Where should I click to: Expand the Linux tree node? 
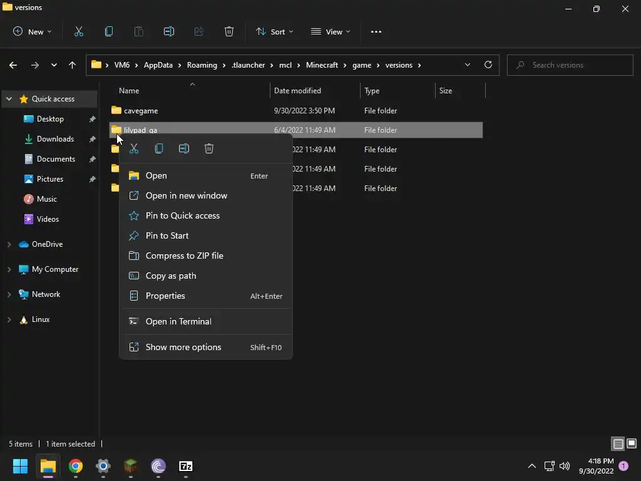coord(9,319)
